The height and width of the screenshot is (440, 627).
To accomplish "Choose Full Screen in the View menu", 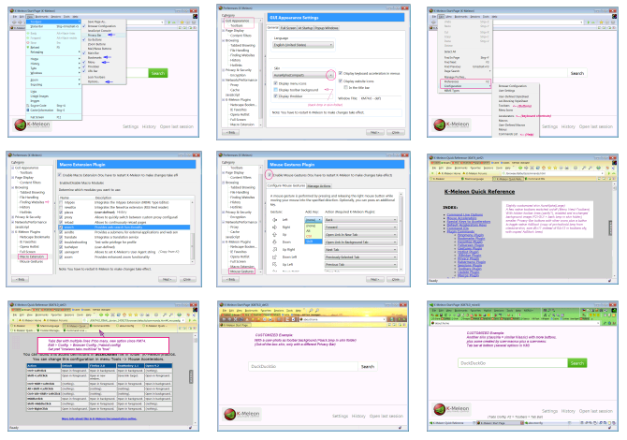I will [x=54, y=117].
